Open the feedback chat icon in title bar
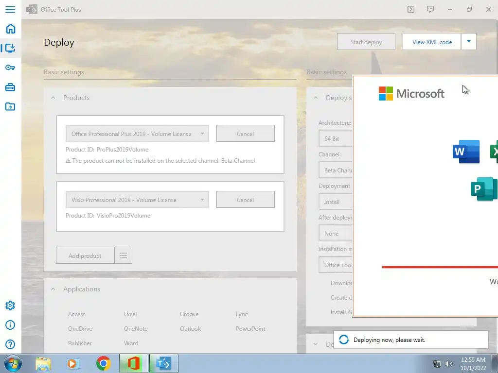This screenshot has width=498, height=373. point(430,9)
